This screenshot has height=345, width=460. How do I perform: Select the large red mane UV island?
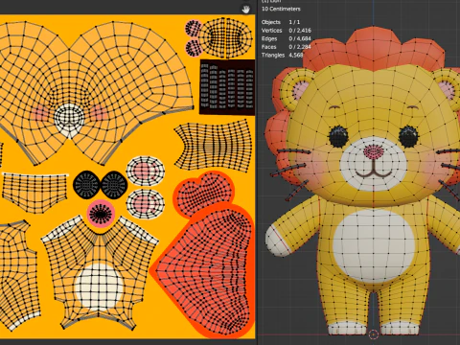[204, 270]
